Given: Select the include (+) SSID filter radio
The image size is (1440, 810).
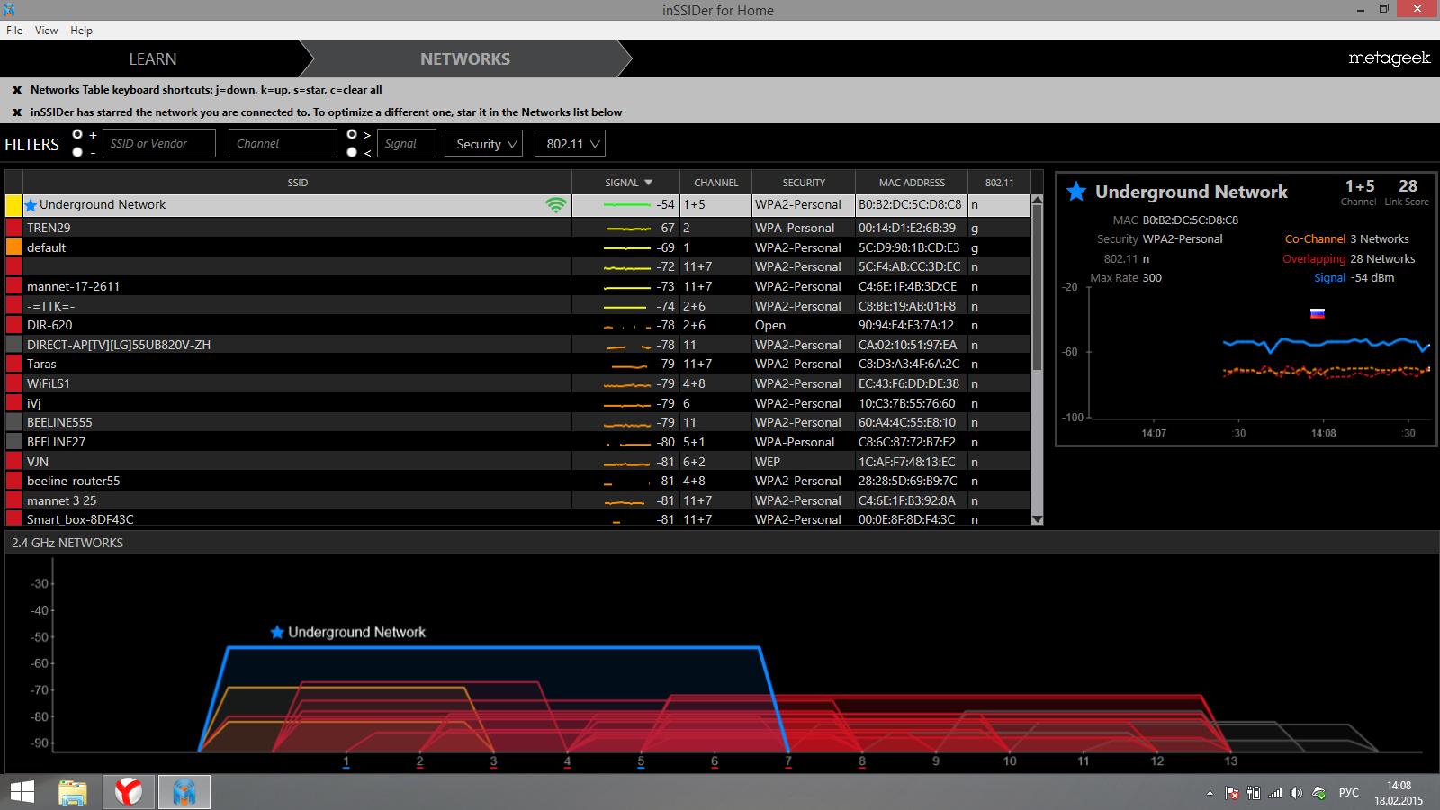Looking at the screenshot, I should (x=77, y=134).
